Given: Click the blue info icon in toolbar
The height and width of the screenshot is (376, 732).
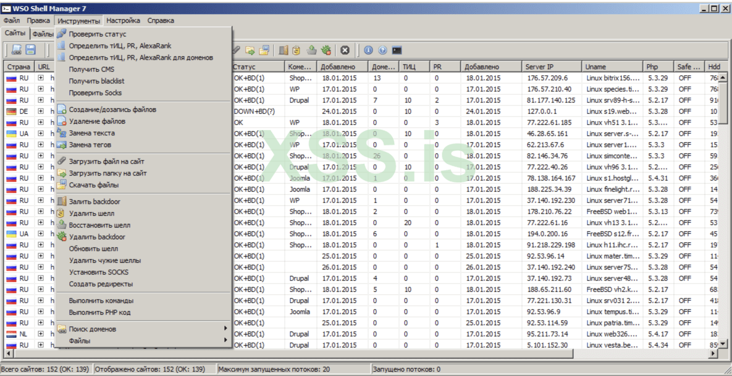Looking at the screenshot, I should (368, 50).
